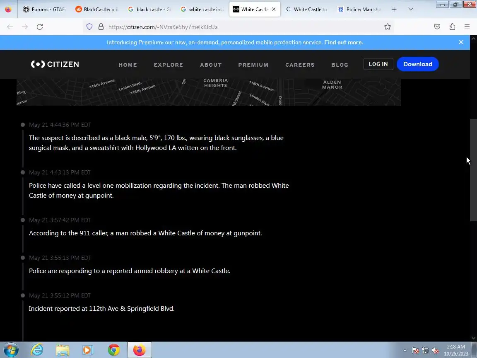The height and width of the screenshot is (358, 477).
Task: Click timestamp May 21 3:57:42 PM EDT
Action: click(x=60, y=220)
